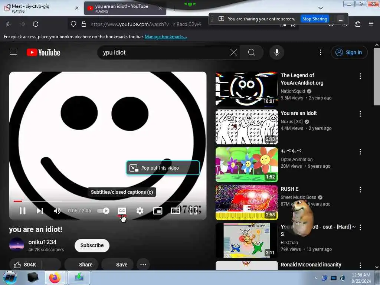
Task: Subscribe to oniku1234
Action: [92, 245]
